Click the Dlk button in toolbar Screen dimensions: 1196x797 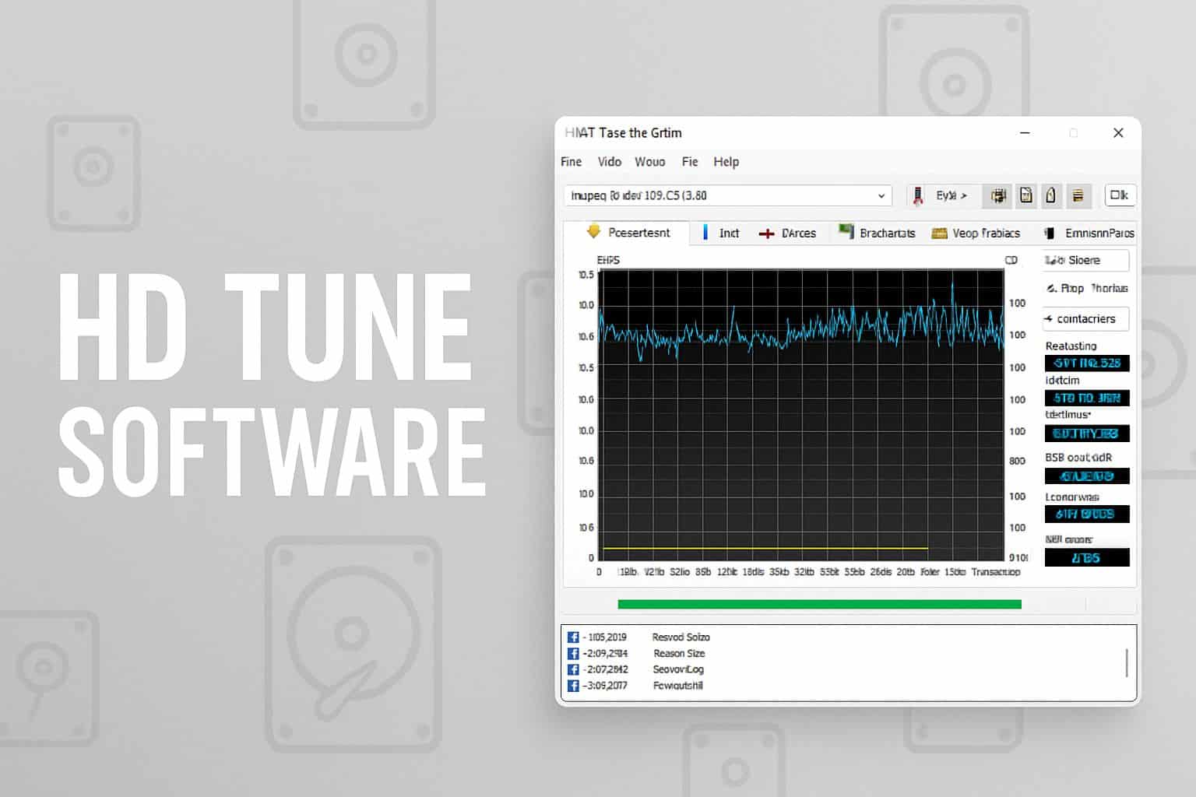pyautogui.click(x=1119, y=195)
